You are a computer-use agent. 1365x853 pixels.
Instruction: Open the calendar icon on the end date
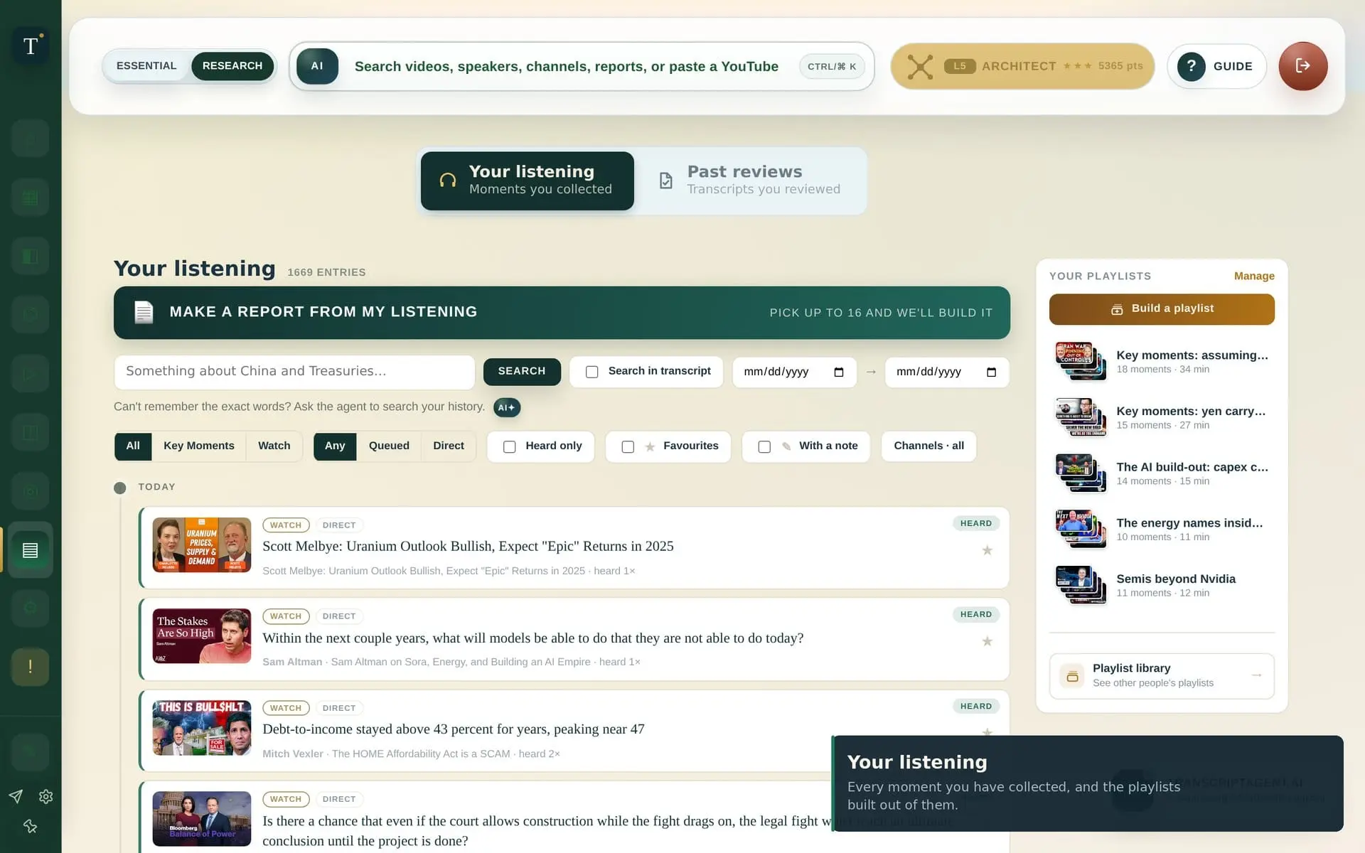tap(991, 372)
